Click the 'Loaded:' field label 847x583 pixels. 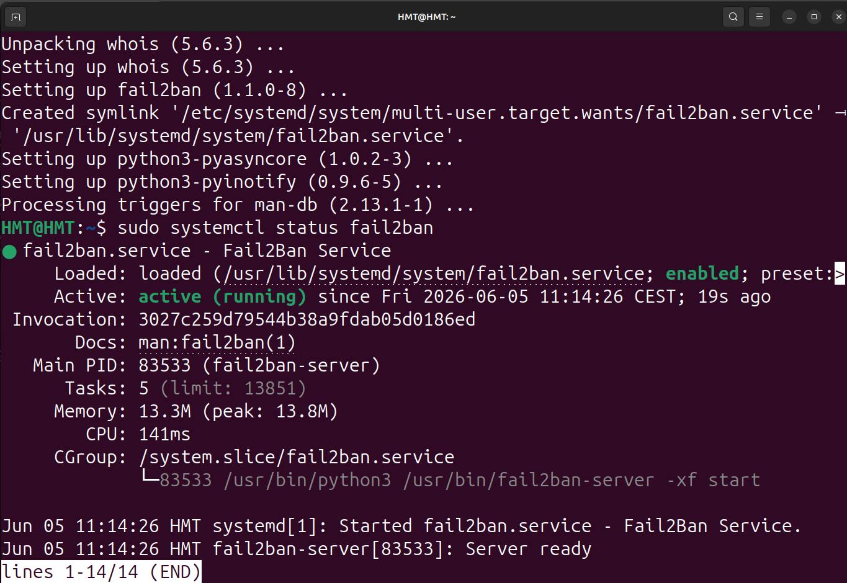91,274
